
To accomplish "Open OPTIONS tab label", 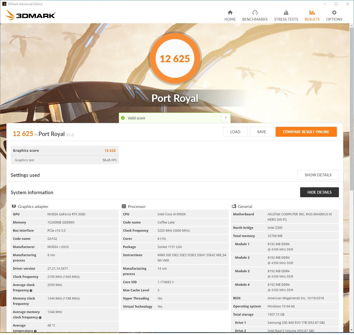I will coord(334,19).
